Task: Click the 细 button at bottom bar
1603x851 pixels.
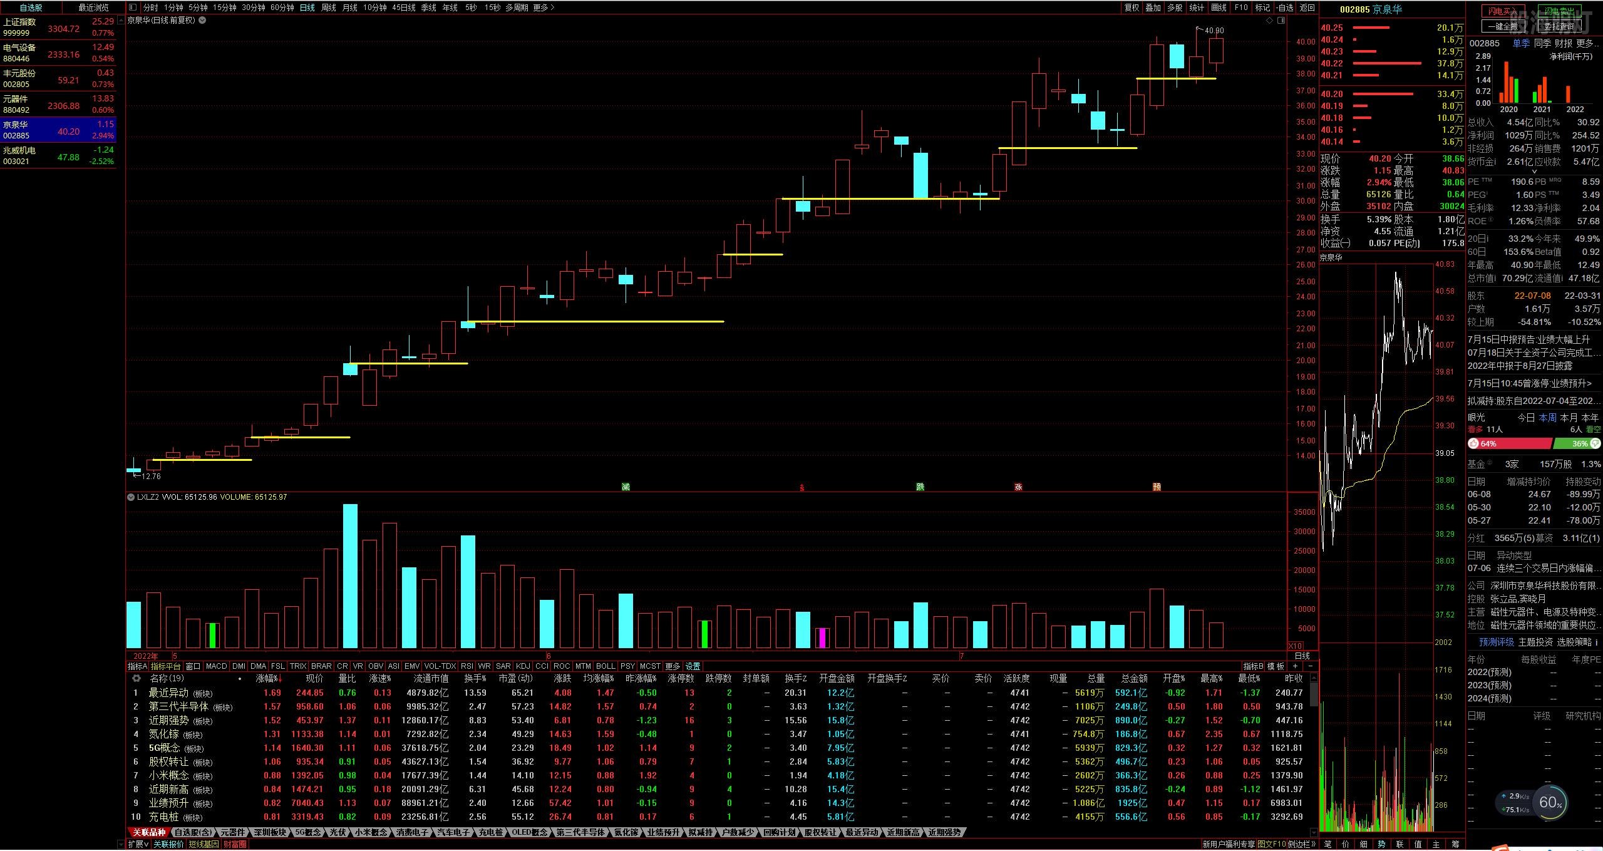Action: 1364,844
